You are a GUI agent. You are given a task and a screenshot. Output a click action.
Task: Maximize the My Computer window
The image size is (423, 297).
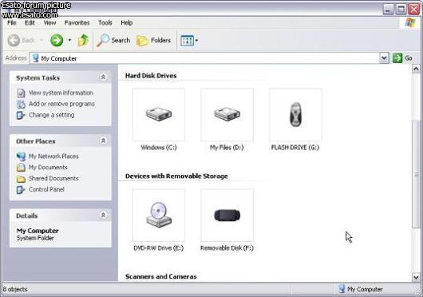pos(401,10)
